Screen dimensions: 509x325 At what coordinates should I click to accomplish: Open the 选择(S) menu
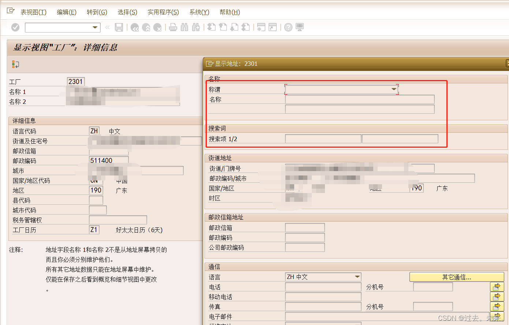point(127,12)
